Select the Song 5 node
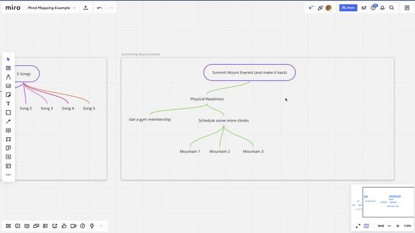415x233 pixels. tap(89, 108)
